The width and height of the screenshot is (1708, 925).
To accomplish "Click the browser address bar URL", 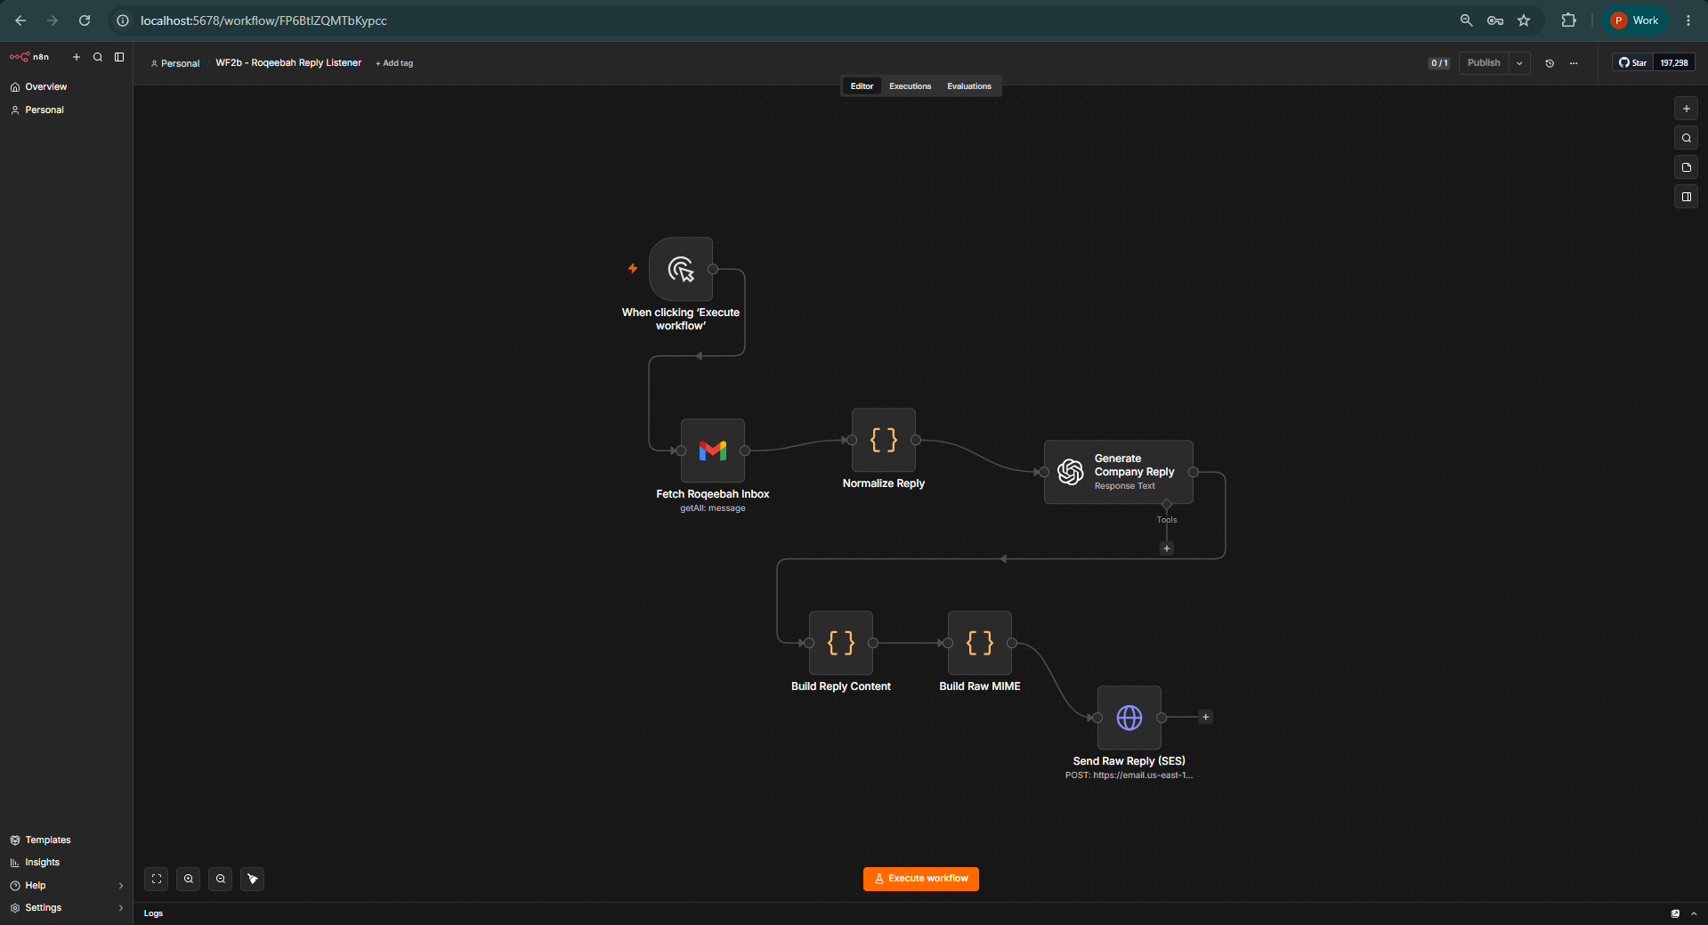I will click(263, 20).
